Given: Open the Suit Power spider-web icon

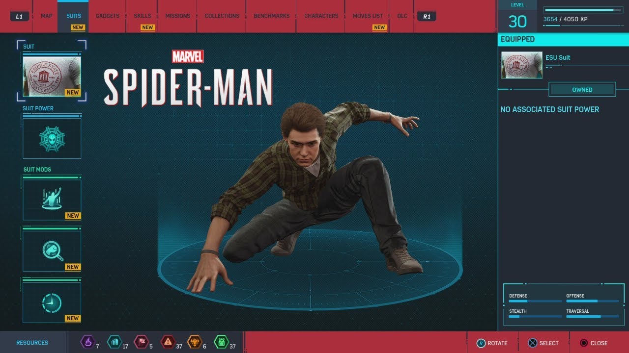Looking at the screenshot, I should tap(52, 138).
